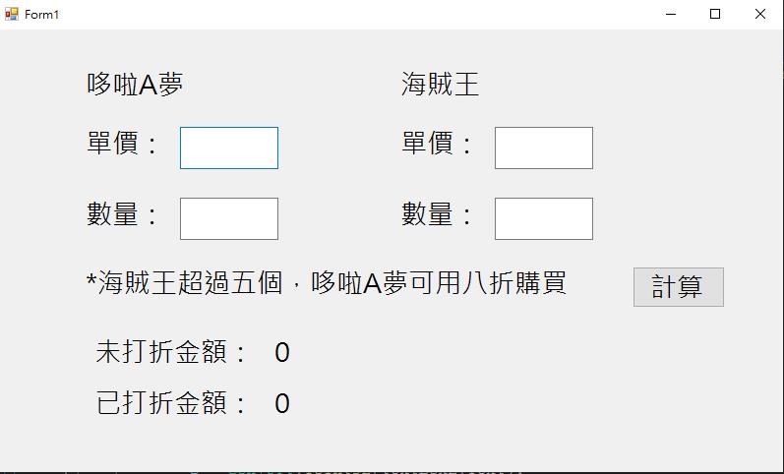
Task: Click the Form1 application icon in title bar
Action: pyautogui.click(x=12, y=14)
